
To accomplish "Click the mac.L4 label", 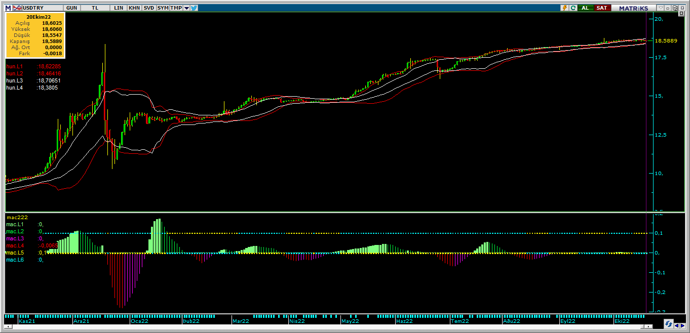I will [x=15, y=245].
